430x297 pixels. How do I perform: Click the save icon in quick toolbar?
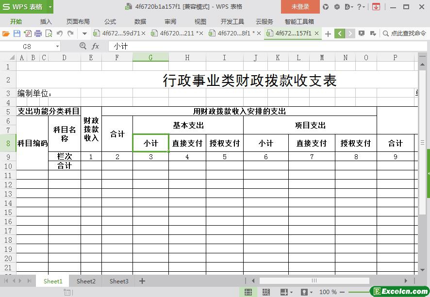(17, 33)
